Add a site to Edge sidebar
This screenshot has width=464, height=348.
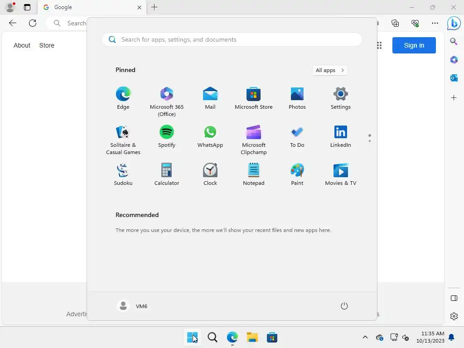454,98
